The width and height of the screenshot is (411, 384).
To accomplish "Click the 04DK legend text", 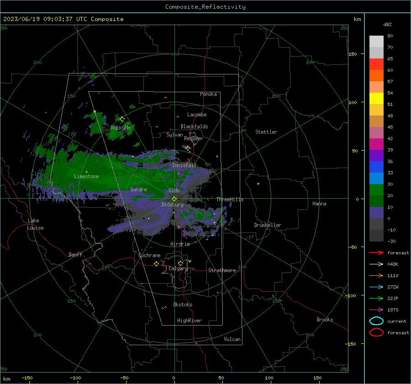I will tap(393, 264).
